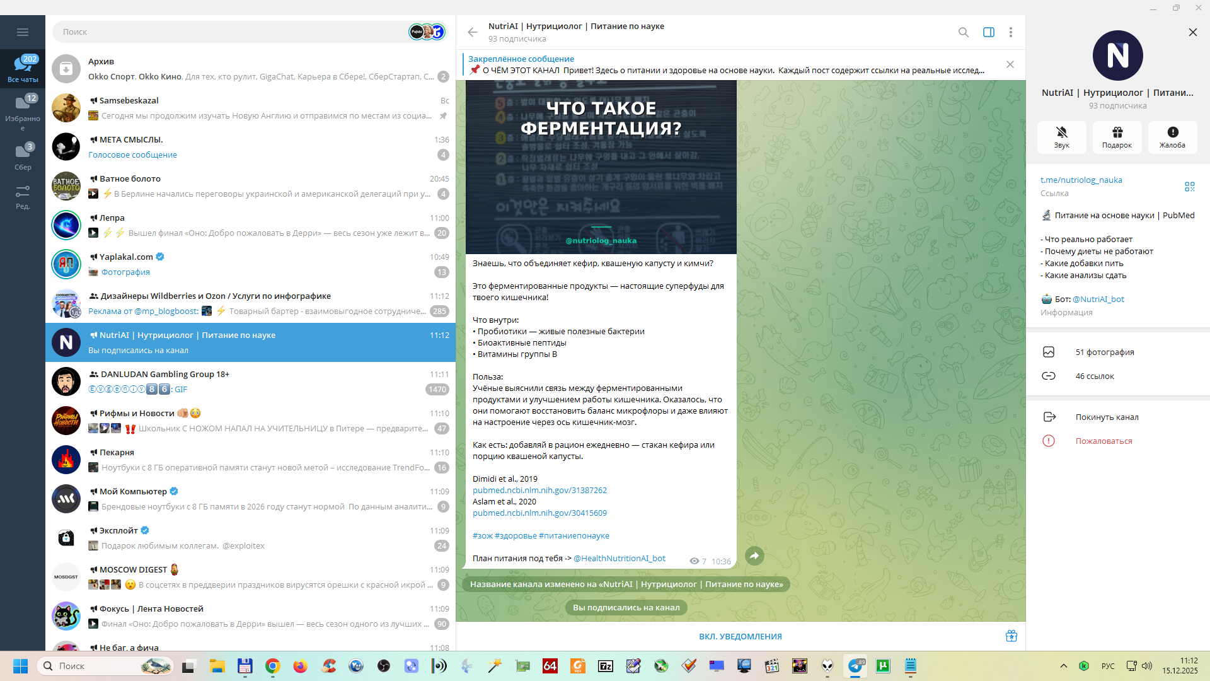Viewport: 1210px width, 681px height.
Task: Open the three-dot channel options menu
Action: click(x=1010, y=32)
